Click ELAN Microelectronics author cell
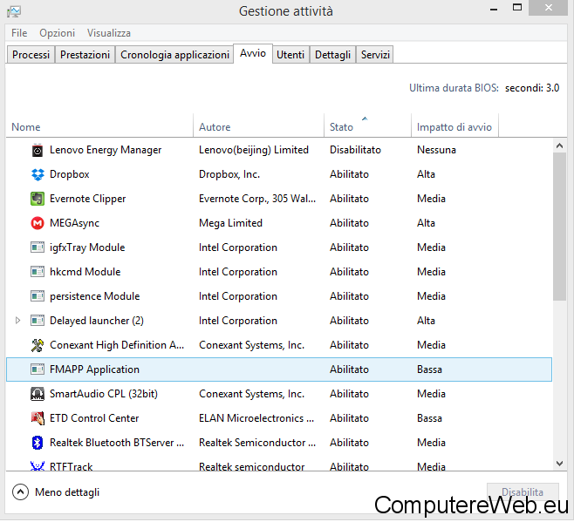 pos(256,418)
